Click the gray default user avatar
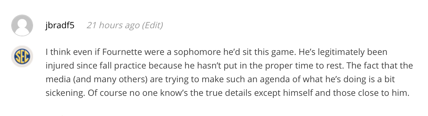 pyautogui.click(x=22, y=25)
